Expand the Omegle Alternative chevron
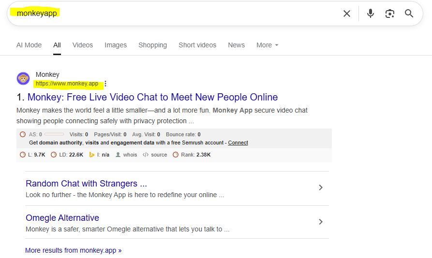Image resolution: width=432 pixels, height=258 pixels. (320, 222)
